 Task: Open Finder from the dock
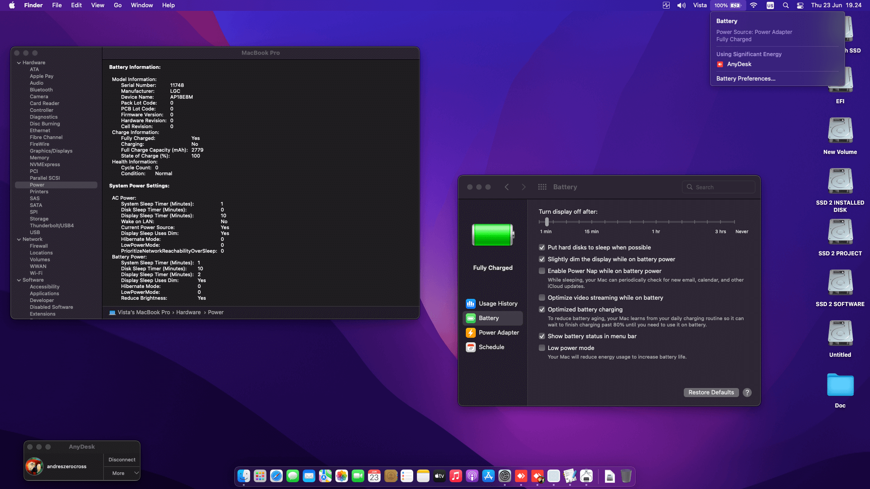(244, 476)
